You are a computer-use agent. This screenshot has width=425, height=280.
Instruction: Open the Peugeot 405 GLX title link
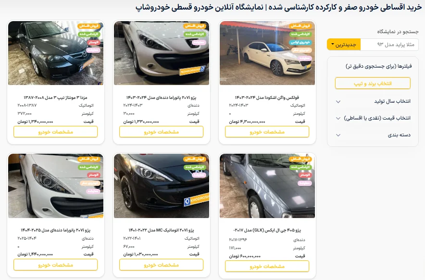(267, 230)
